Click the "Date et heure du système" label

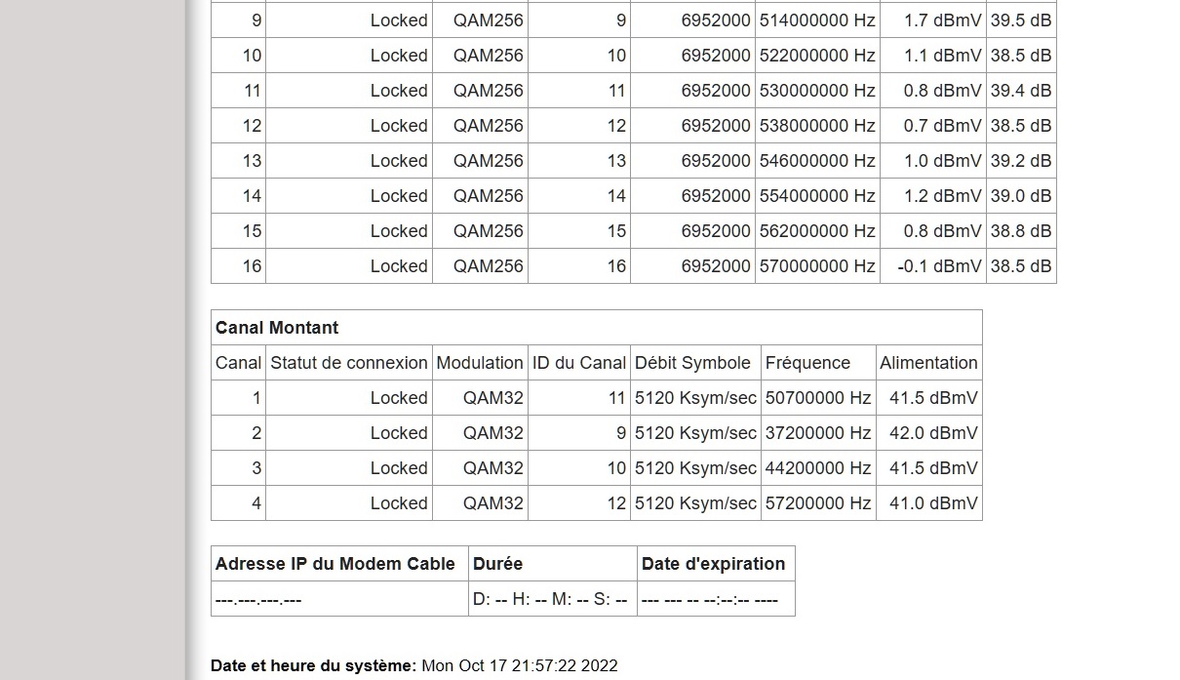click(x=313, y=666)
